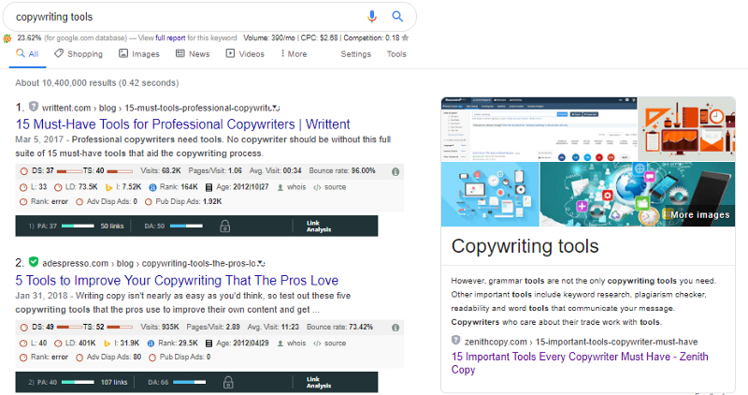The image size is (748, 395).
Task: Click the whois link for writtent.com
Action: (x=296, y=187)
